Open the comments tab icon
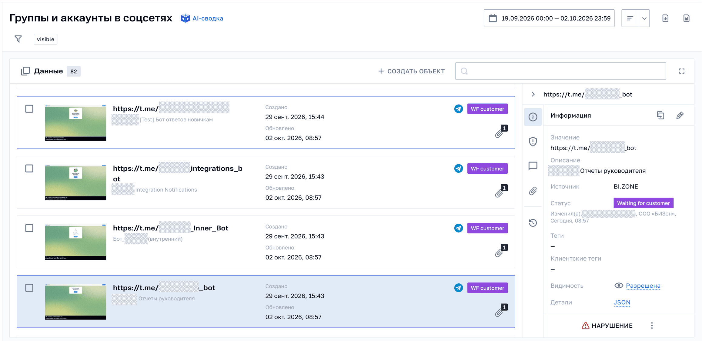Viewport: 702px width, 341px height. click(x=533, y=166)
